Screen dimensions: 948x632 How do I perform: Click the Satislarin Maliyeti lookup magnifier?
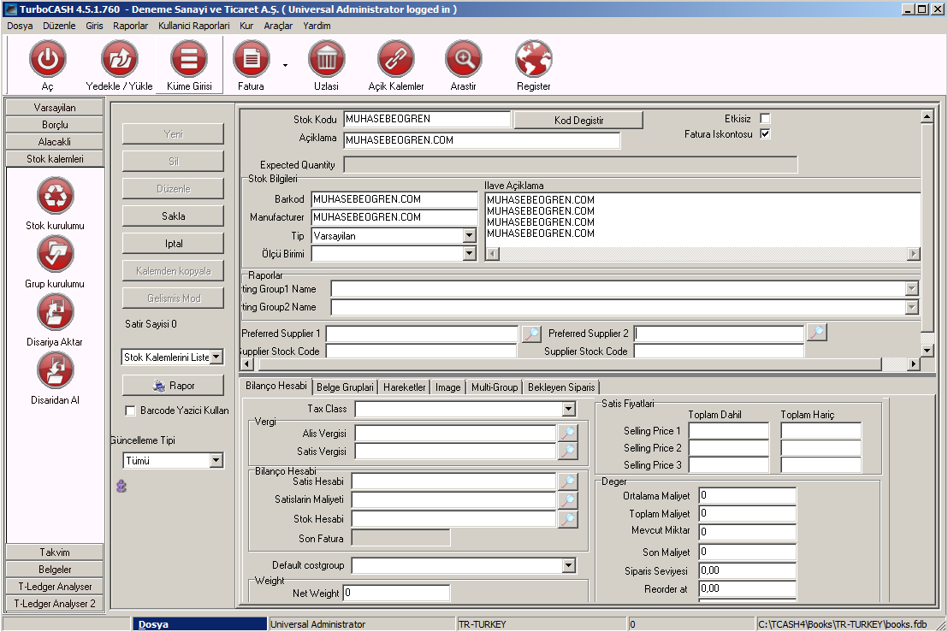coord(568,500)
